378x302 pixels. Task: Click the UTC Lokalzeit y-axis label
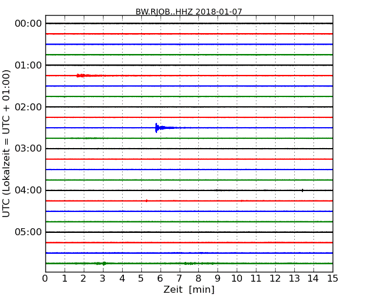click(6, 143)
